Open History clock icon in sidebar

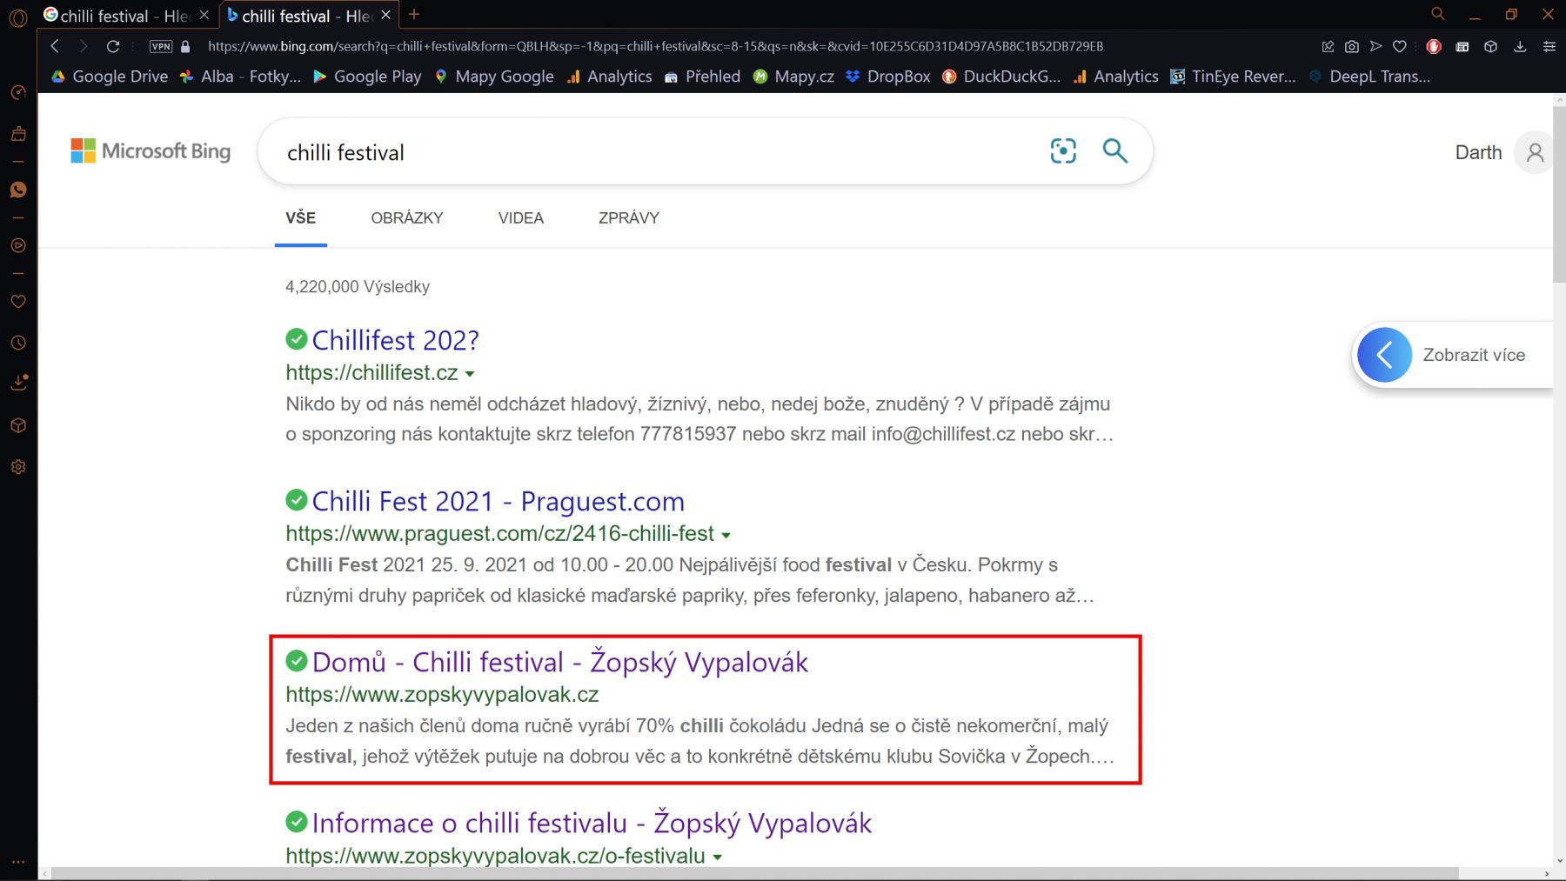[x=18, y=343]
